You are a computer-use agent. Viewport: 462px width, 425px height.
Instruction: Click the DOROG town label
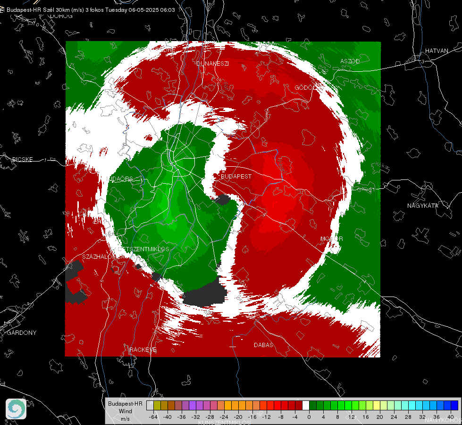61,16
